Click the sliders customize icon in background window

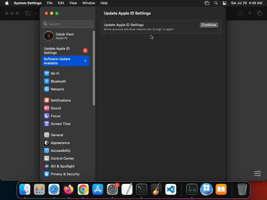pyautogui.click(x=257, y=173)
